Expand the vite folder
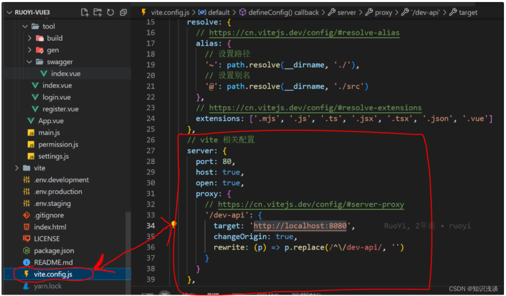Viewport: 506px width, 296px height. point(17,168)
